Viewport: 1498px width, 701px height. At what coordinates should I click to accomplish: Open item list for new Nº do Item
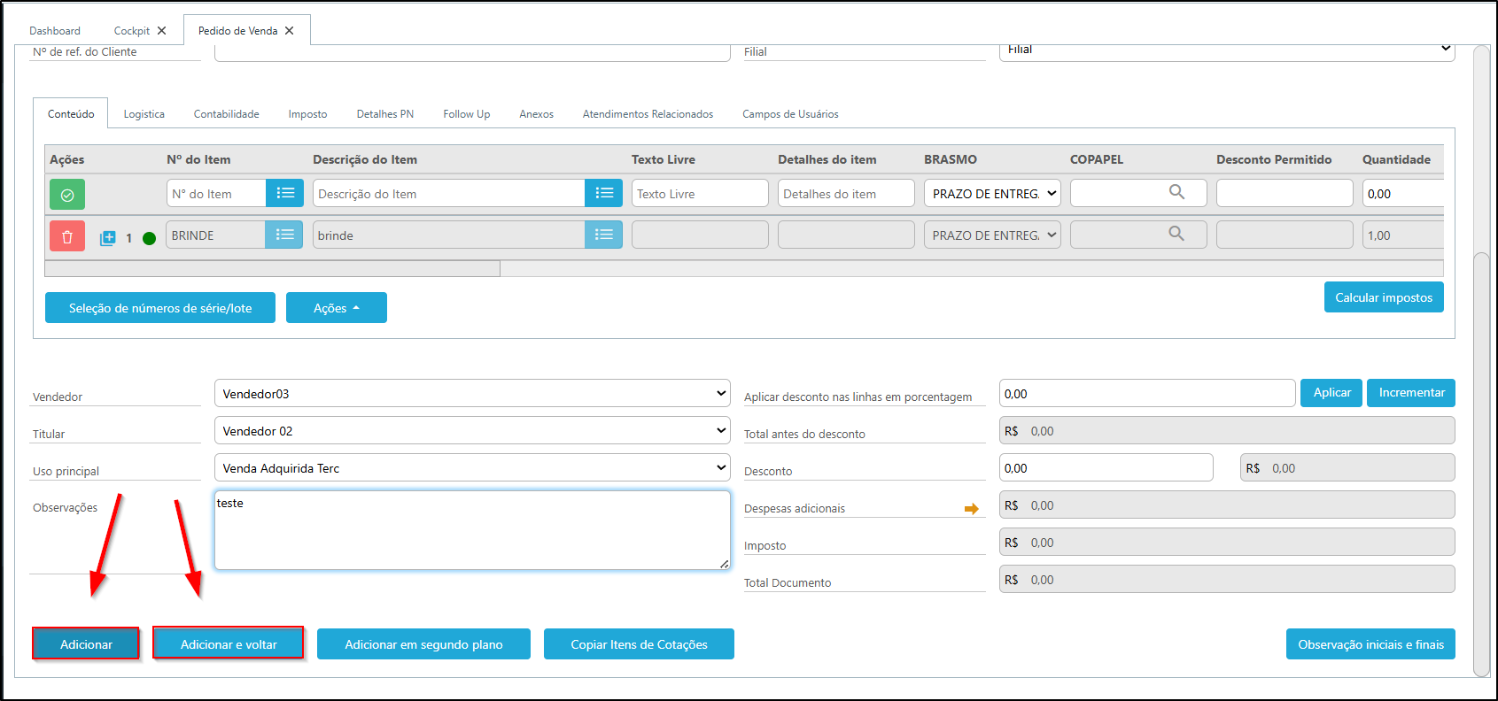pyautogui.click(x=285, y=193)
